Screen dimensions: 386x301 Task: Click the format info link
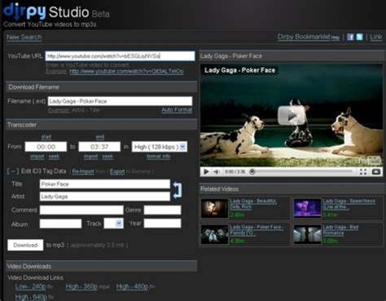click(x=158, y=157)
